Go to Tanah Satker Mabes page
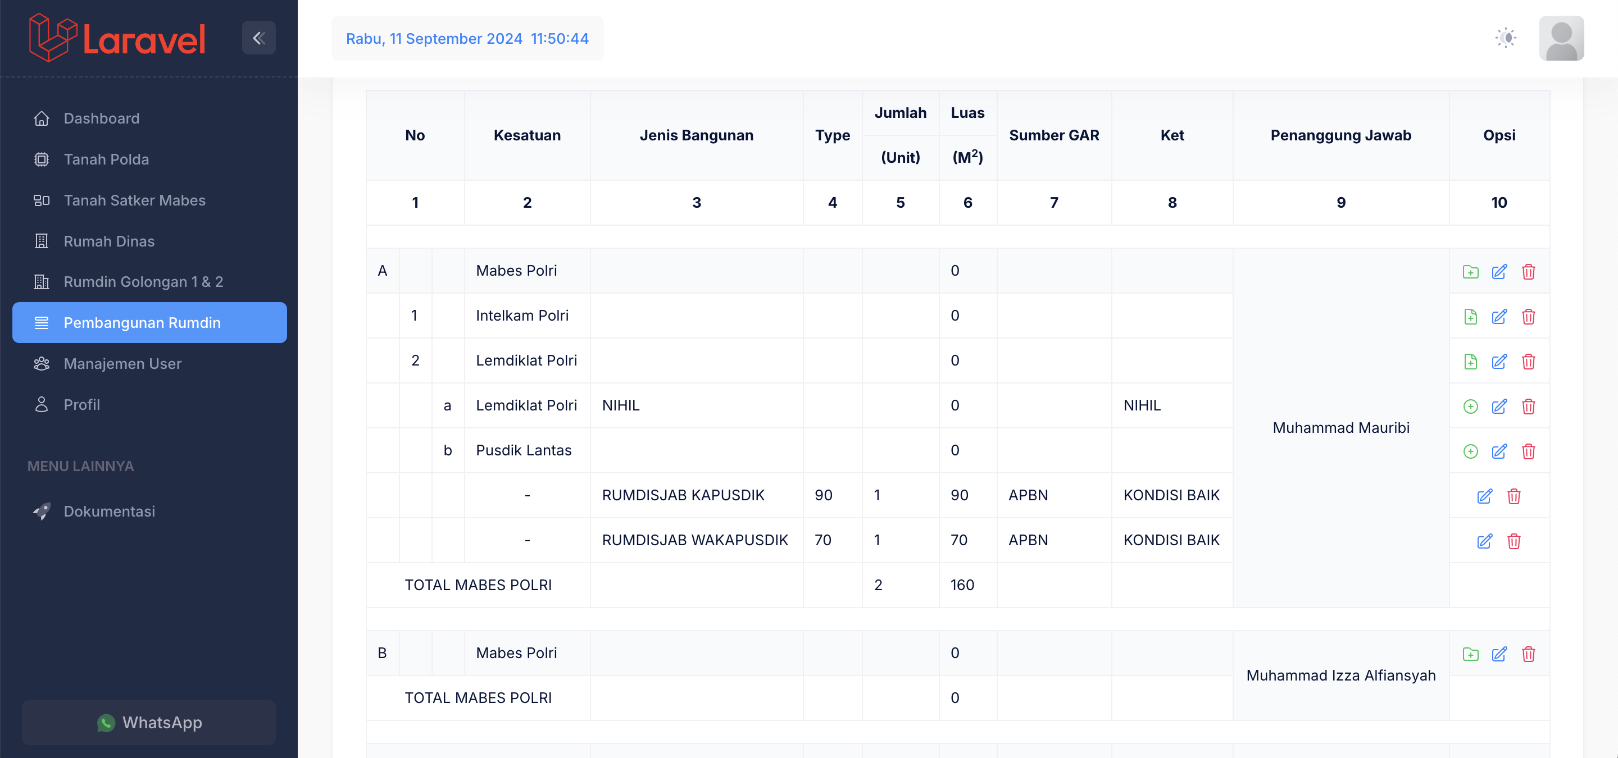1618x758 pixels. tap(134, 200)
